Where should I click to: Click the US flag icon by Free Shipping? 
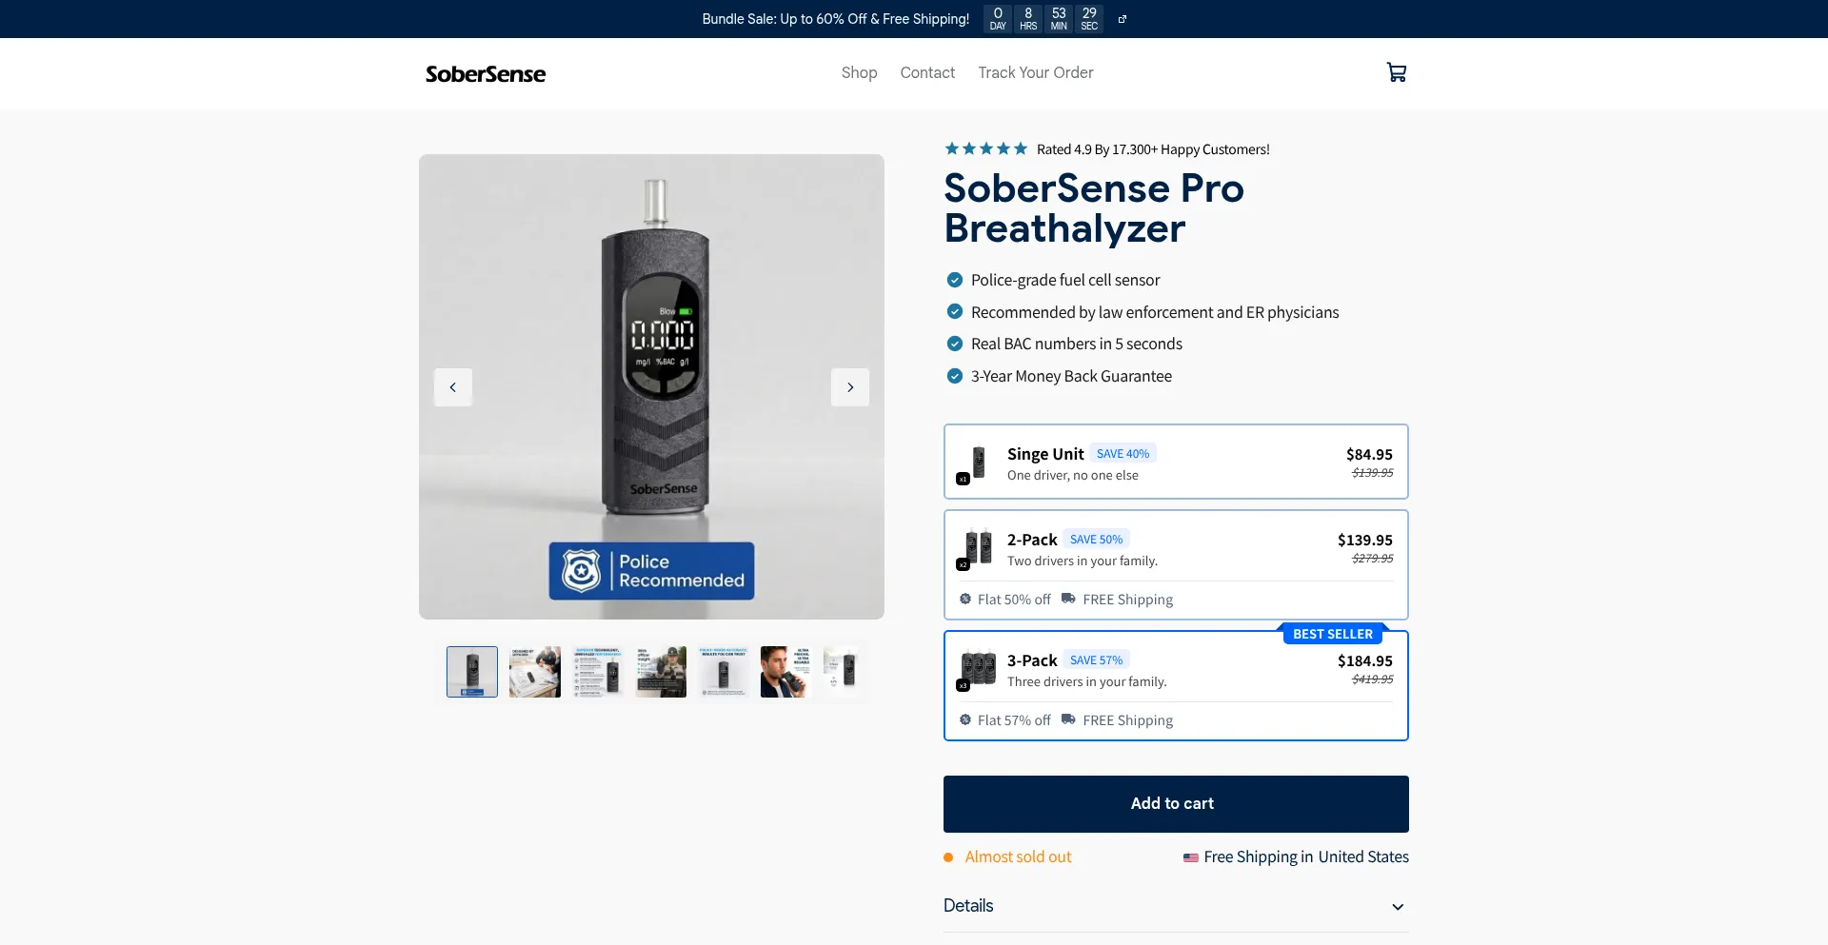pos(1190,857)
